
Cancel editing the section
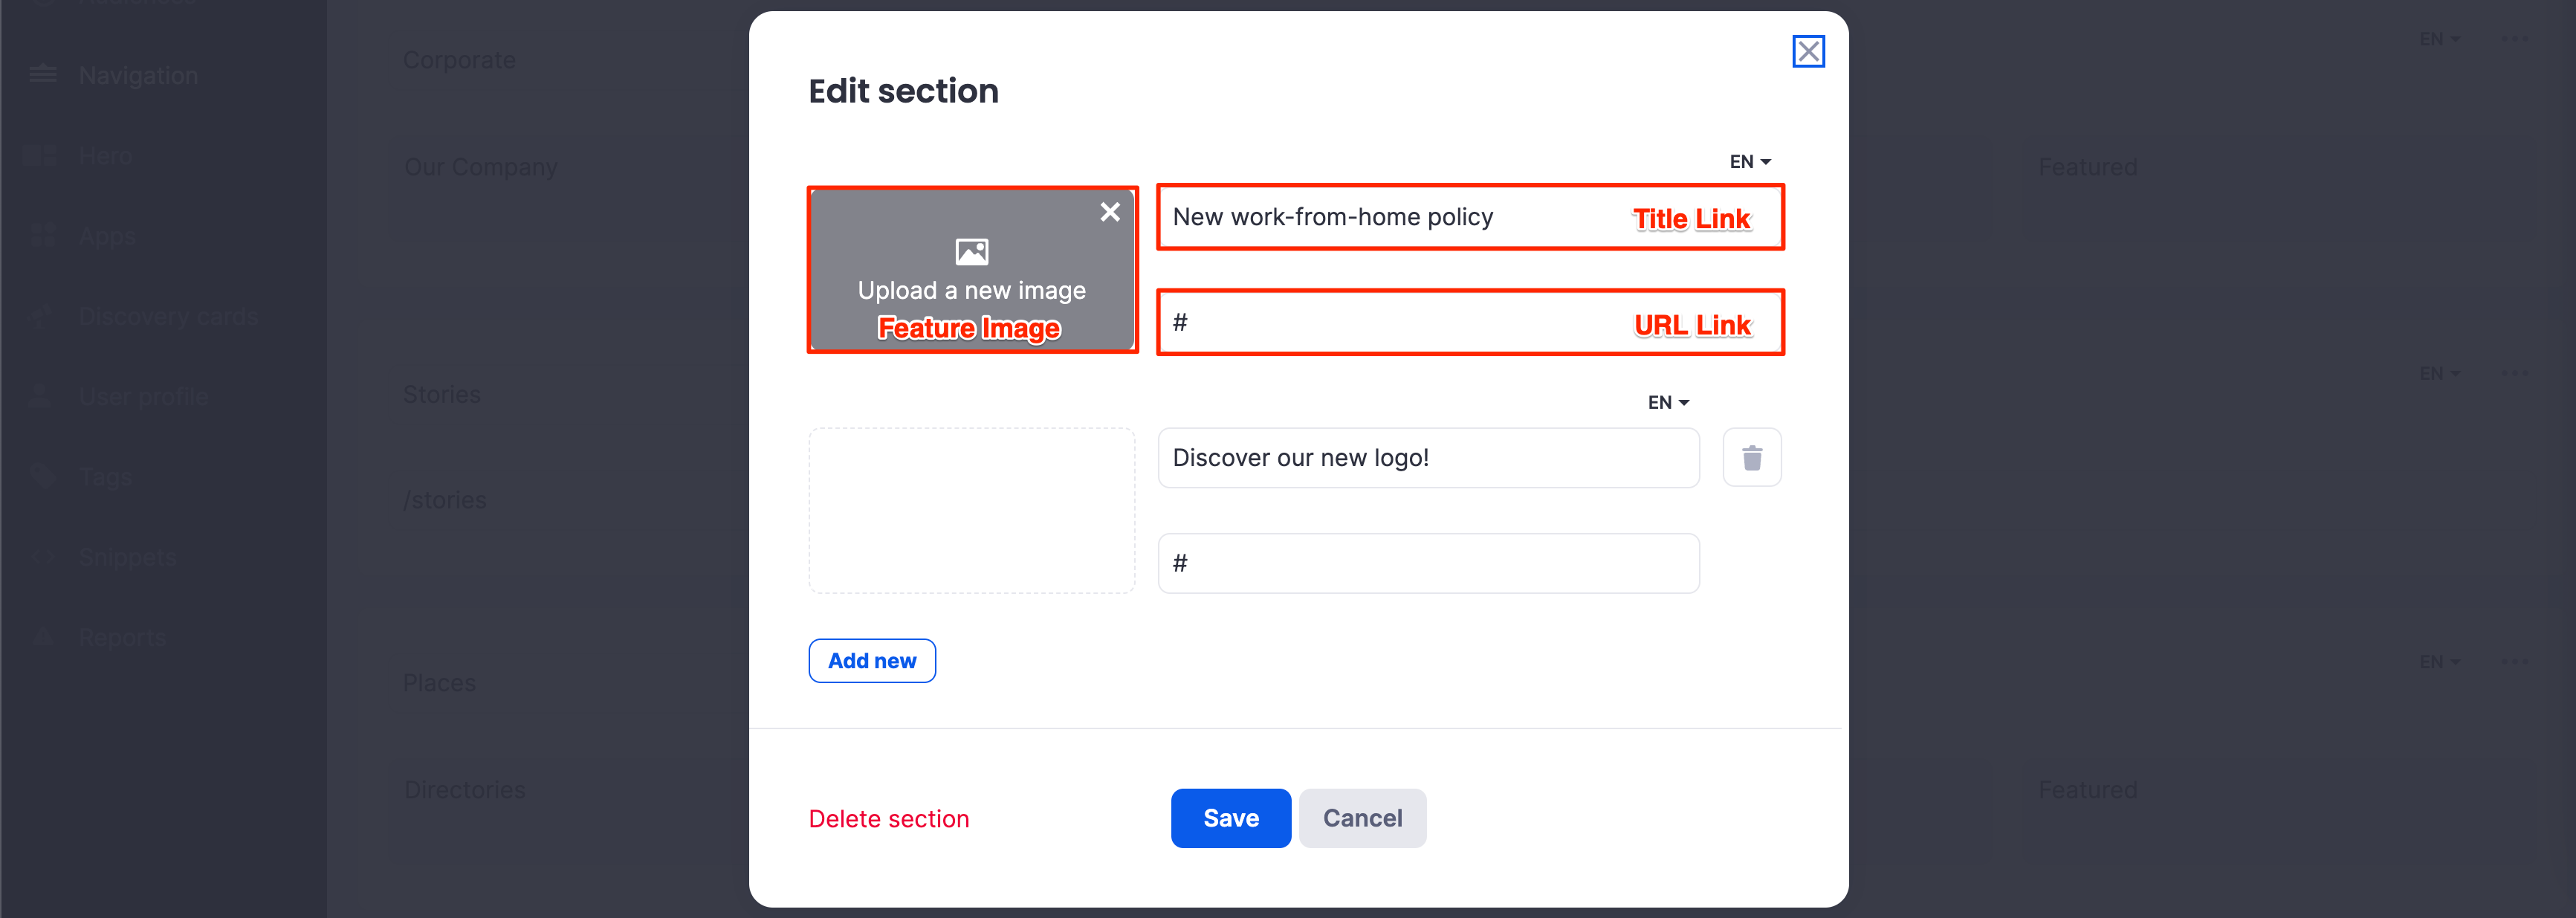[1361, 818]
